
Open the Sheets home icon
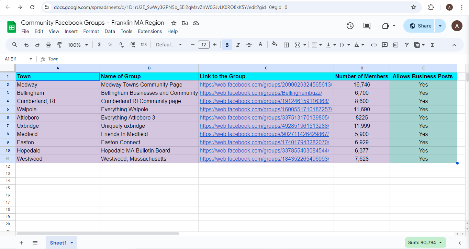pos(12,27)
